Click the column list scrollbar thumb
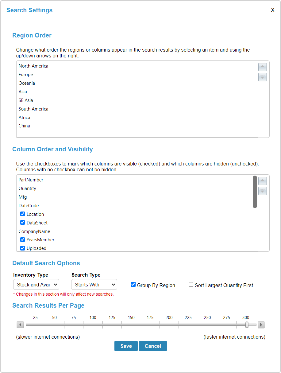The height and width of the screenshot is (373, 281). coord(255,192)
